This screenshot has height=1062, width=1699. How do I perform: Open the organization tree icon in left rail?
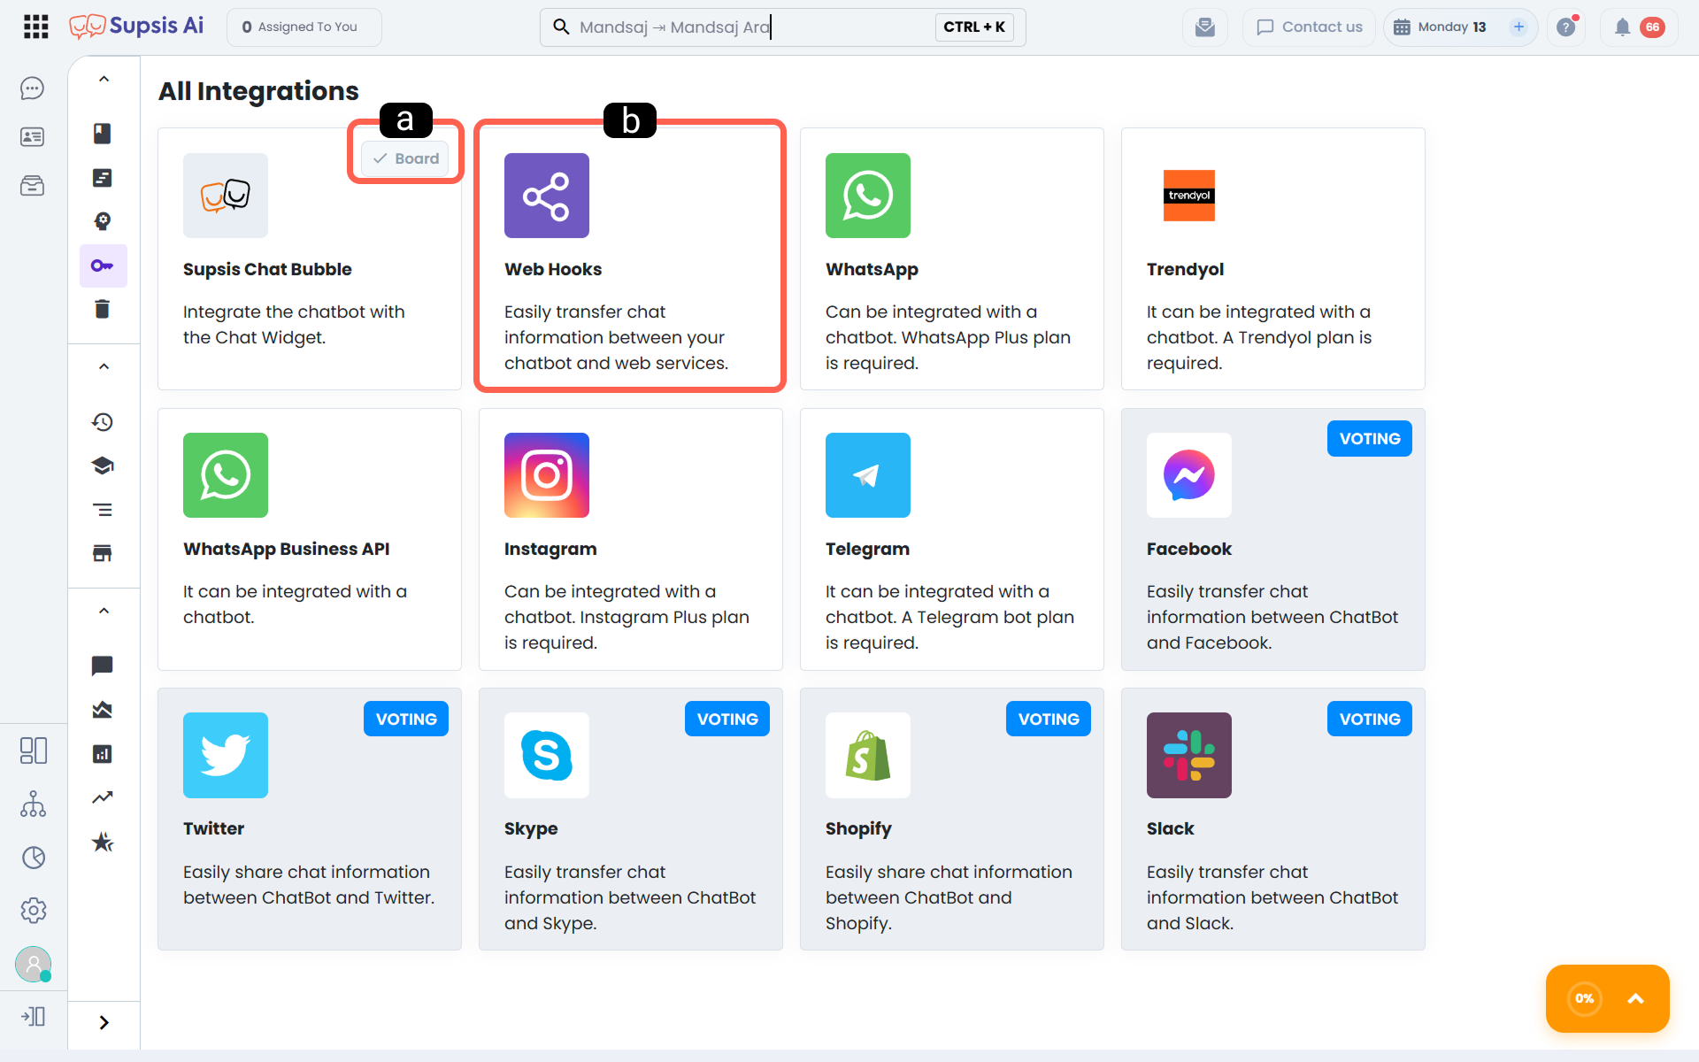[34, 804]
